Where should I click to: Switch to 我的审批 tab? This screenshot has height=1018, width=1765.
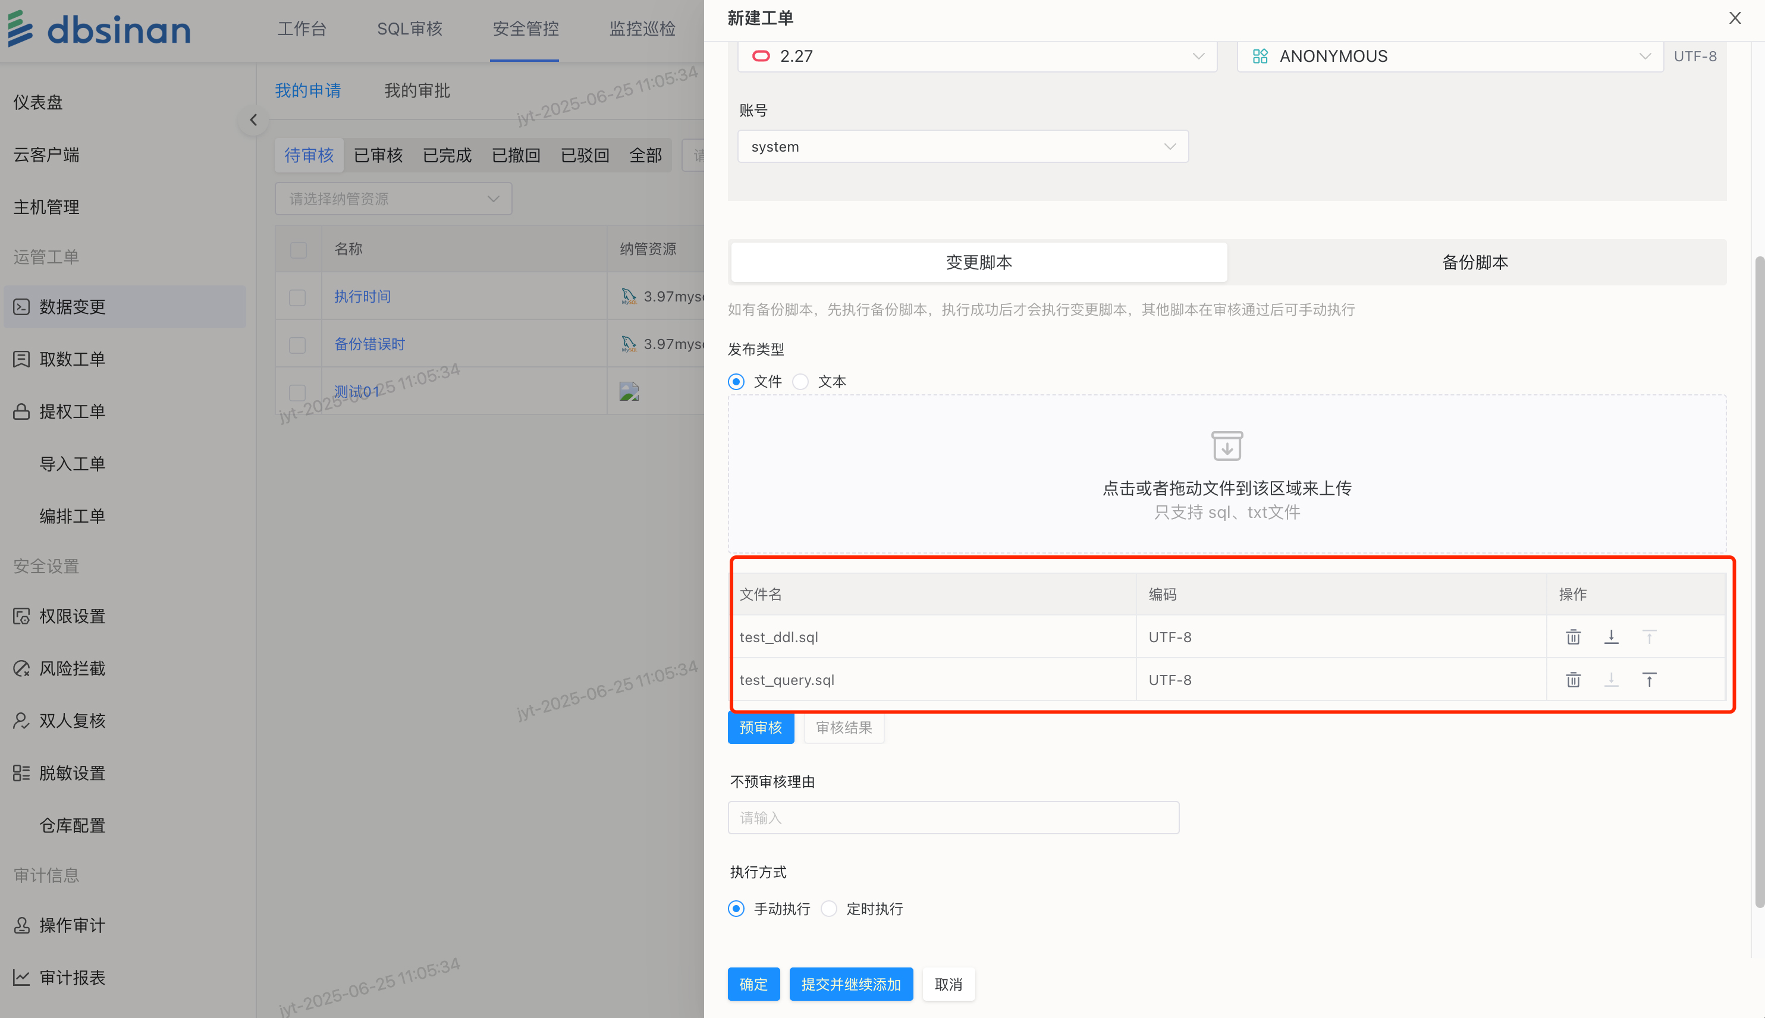click(417, 91)
